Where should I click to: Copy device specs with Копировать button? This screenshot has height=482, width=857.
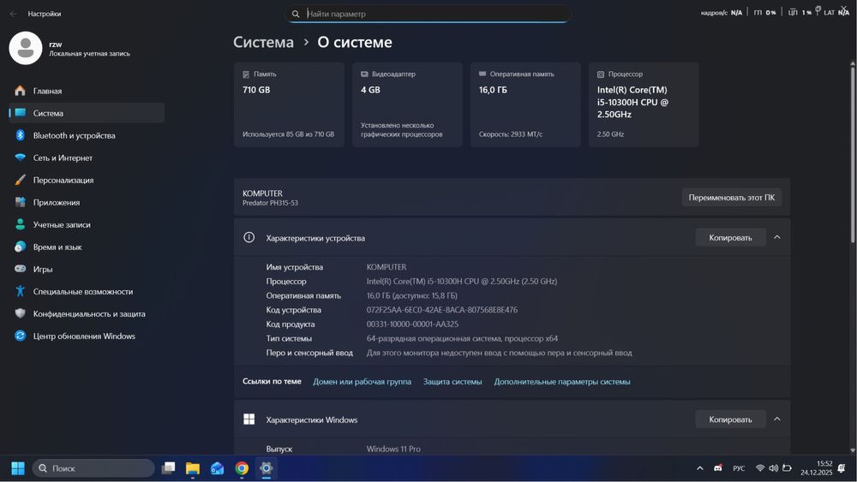730,237
